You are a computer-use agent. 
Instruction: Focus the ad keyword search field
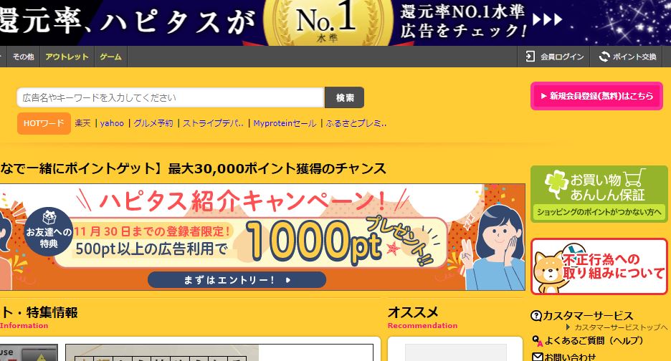(171, 97)
